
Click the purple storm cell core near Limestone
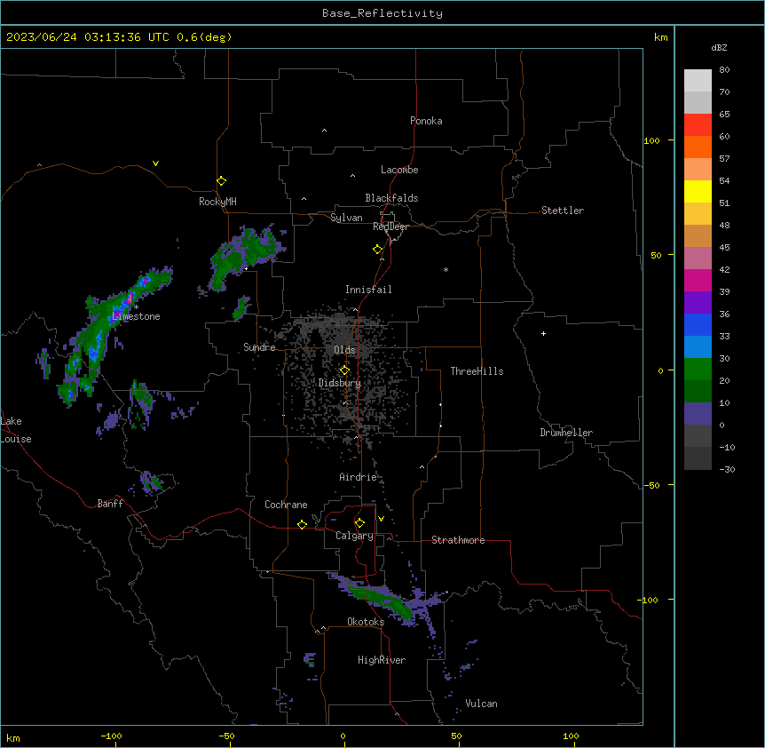117,313
